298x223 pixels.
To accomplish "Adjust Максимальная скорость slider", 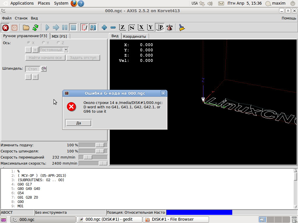I will 93,163.
